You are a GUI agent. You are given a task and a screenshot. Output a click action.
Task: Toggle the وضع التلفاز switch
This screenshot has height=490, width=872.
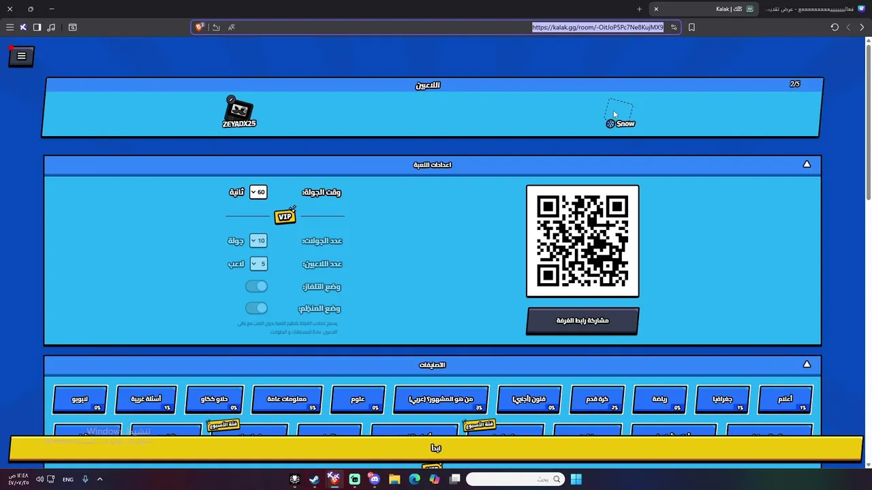[256, 287]
